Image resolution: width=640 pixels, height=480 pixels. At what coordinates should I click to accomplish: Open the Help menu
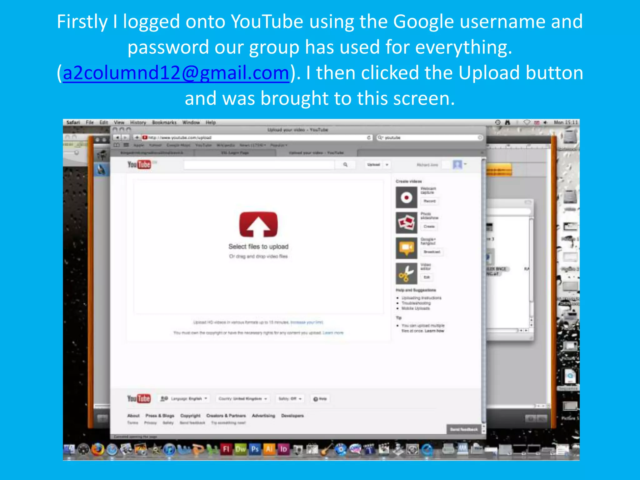(x=211, y=122)
